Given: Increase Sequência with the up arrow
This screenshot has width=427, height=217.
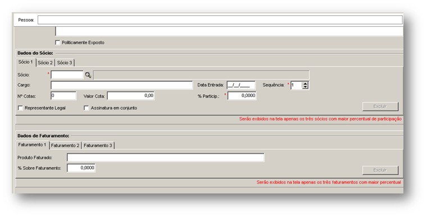Looking at the screenshot, I should [305, 84].
